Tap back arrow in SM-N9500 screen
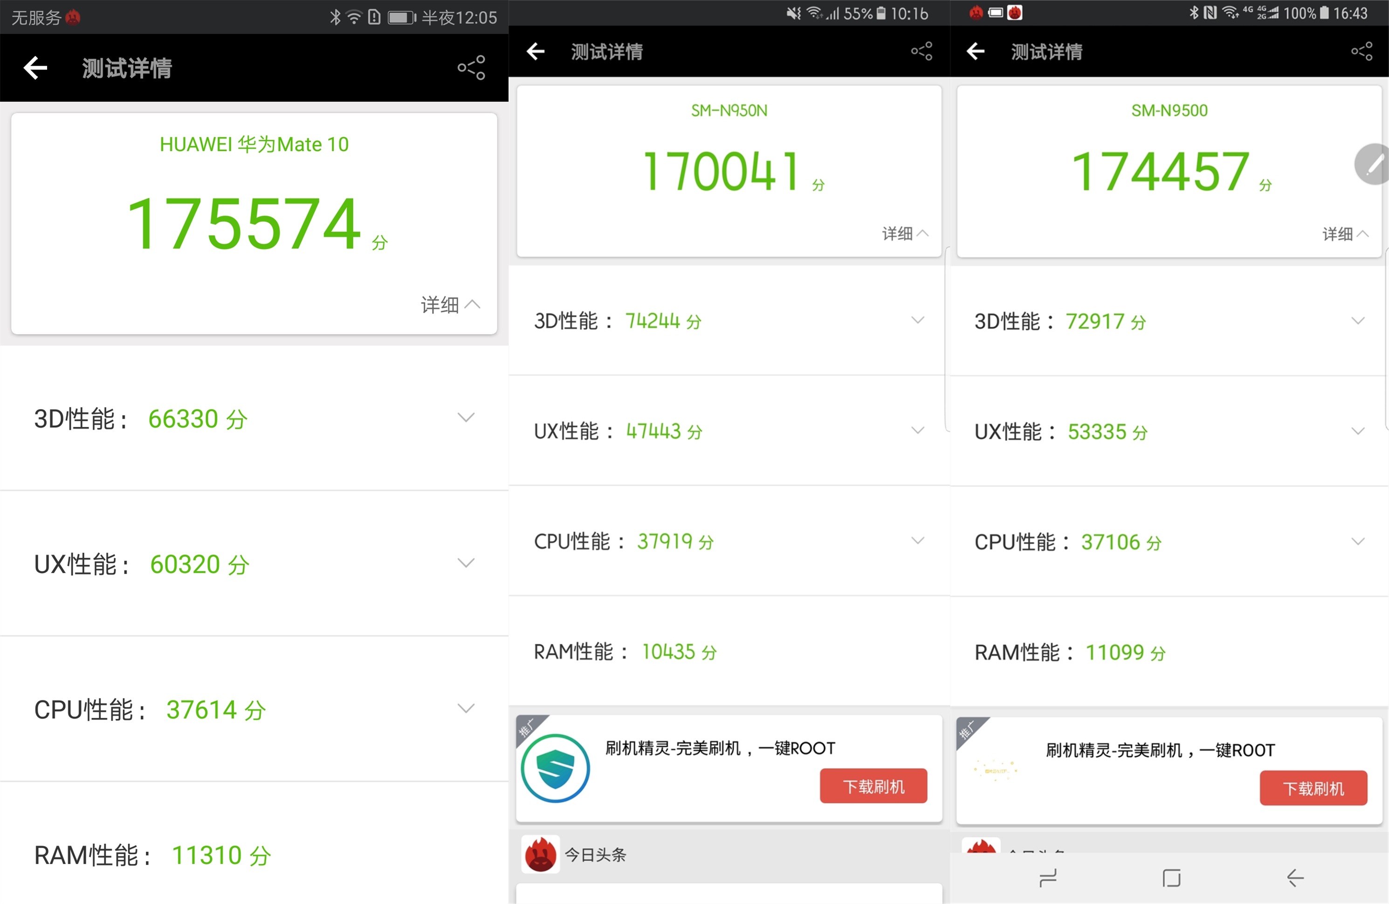This screenshot has height=904, width=1389. (975, 51)
